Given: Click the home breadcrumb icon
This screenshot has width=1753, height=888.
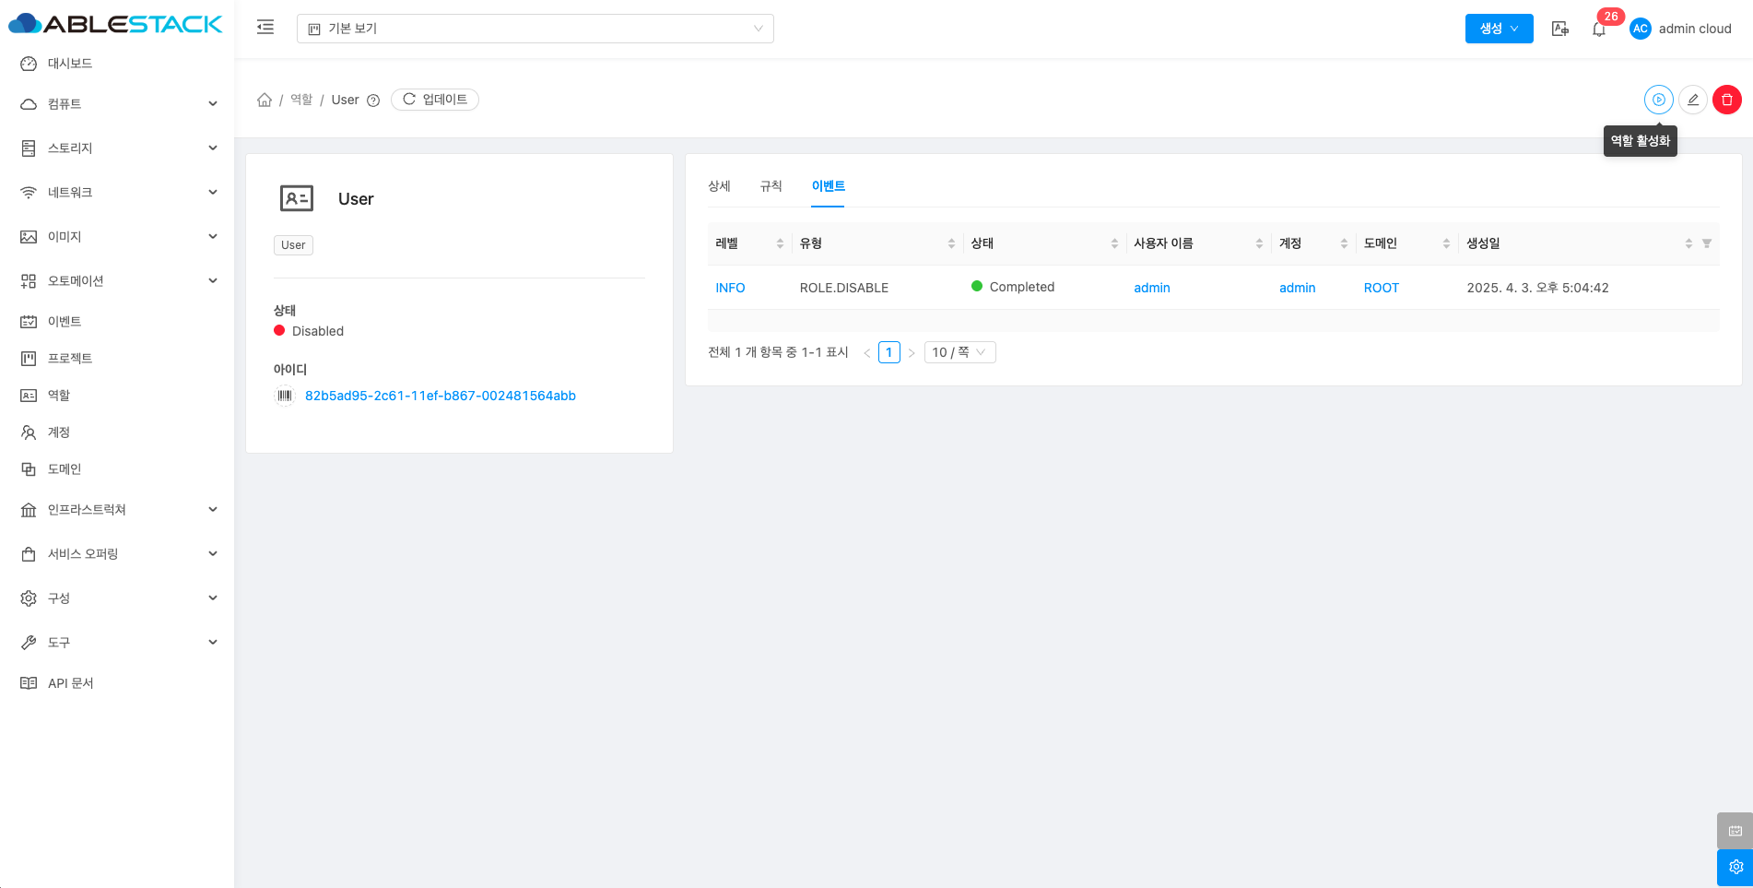Looking at the screenshot, I should coord(265,100).
